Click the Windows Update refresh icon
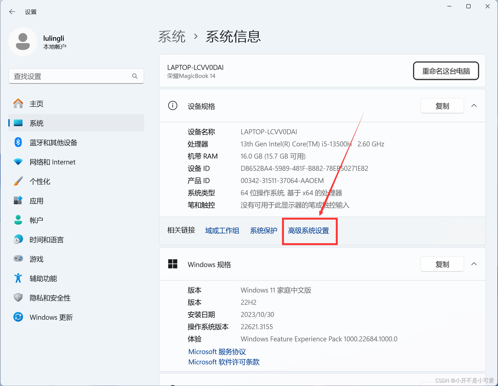The width and height of the screenshot is (498, 386). click(x=18, y=317)
